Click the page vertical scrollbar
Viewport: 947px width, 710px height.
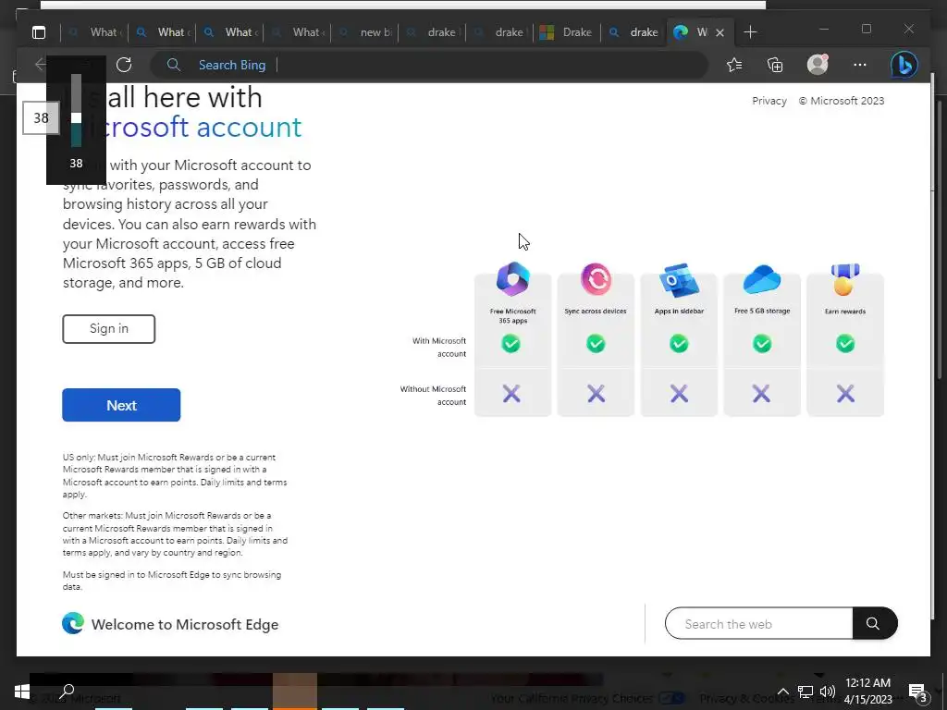tap(938, 241)
